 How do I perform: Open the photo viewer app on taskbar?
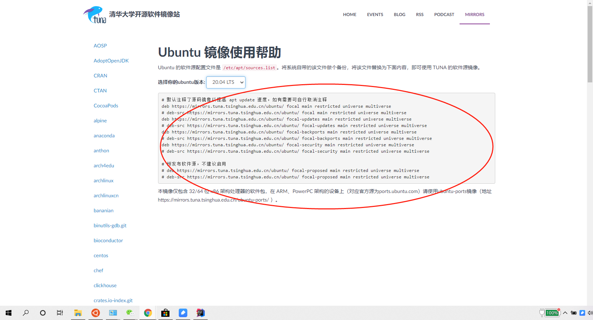113,313
